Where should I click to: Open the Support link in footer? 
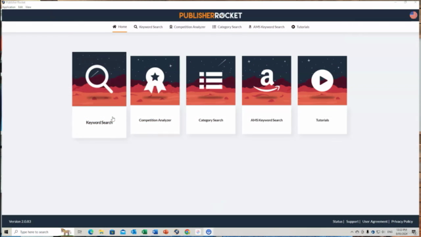click(353, 221)
